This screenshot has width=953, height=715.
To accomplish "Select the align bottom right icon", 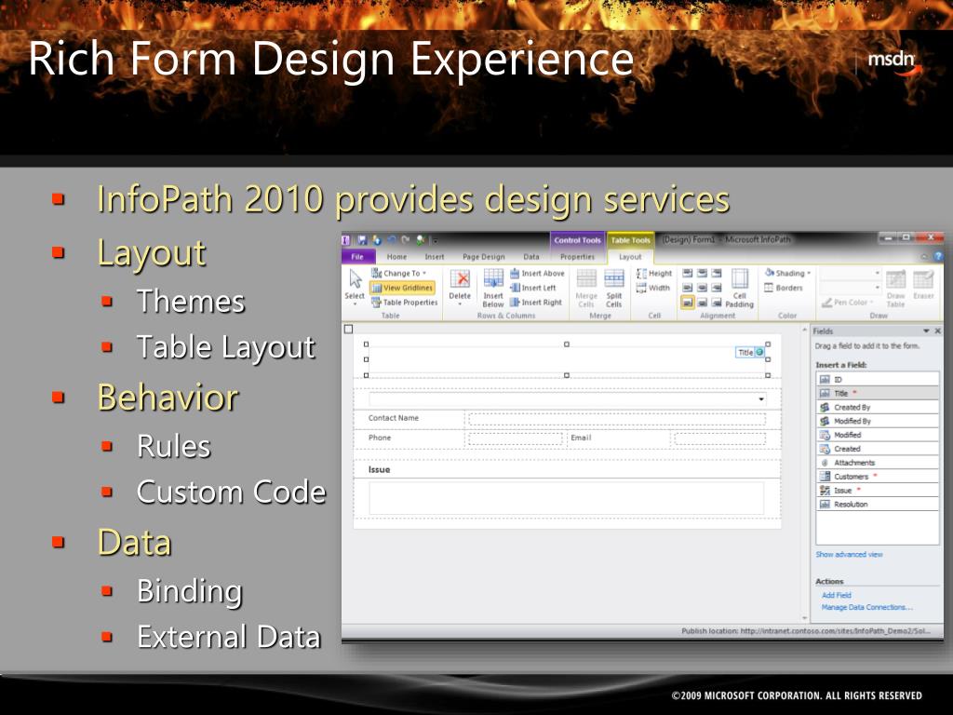I will (x=717, y=303).
